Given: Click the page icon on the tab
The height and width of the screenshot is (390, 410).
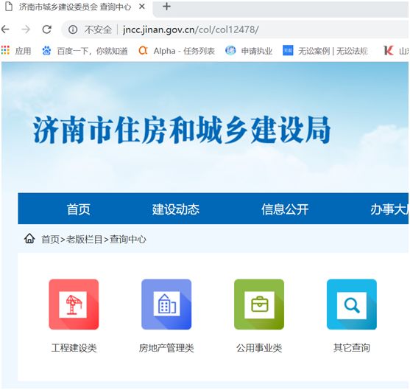Looking at the screenshot, I should point(9,7).
